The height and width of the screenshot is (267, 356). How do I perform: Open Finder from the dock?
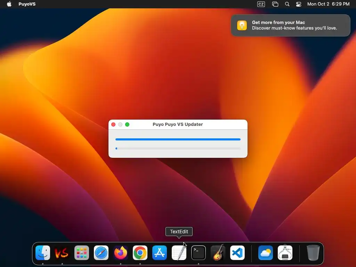(x=43, y=253)
